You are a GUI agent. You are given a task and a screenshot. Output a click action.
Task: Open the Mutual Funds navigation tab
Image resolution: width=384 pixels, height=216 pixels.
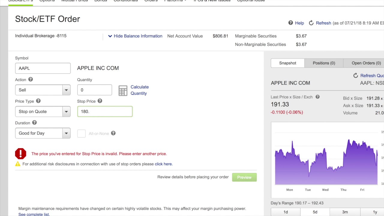pyautogui.click(x=74, y=1)
